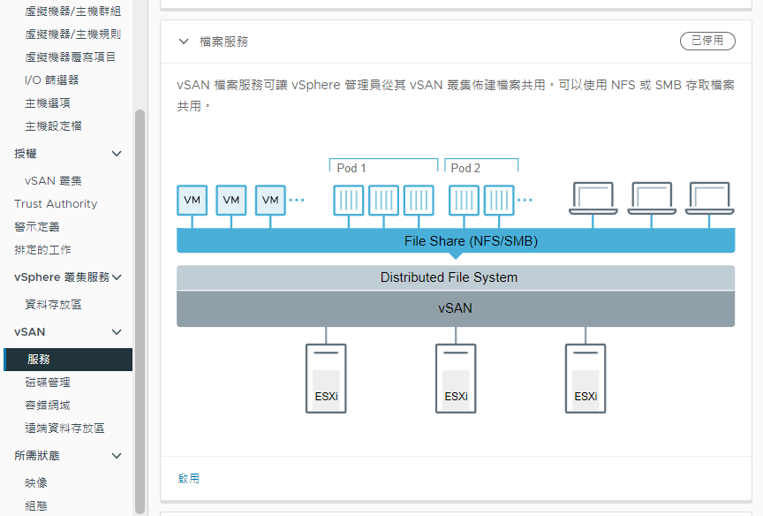
Task: Click the vSAN layer in diagram
Action: point(456,308)
